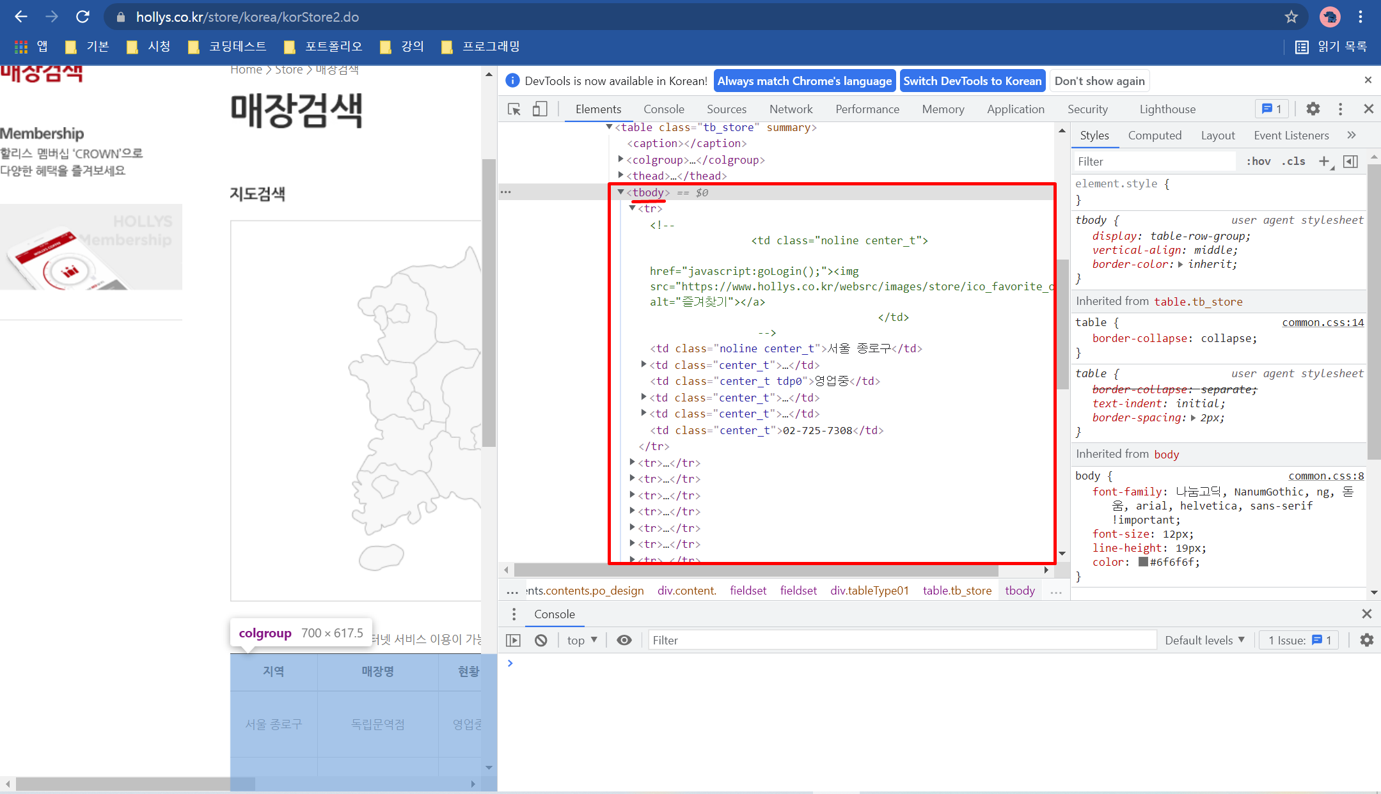Open the Computed styles tab
1381x794 pixels.
(1154, 136)
